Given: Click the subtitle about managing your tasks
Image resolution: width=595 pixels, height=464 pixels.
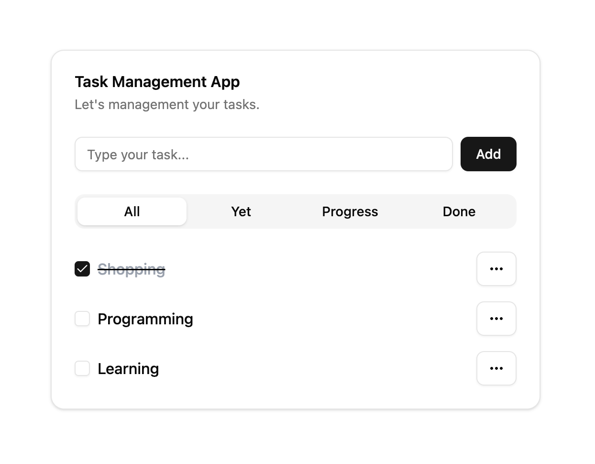Looking at the screenshot, I should 167,104.
